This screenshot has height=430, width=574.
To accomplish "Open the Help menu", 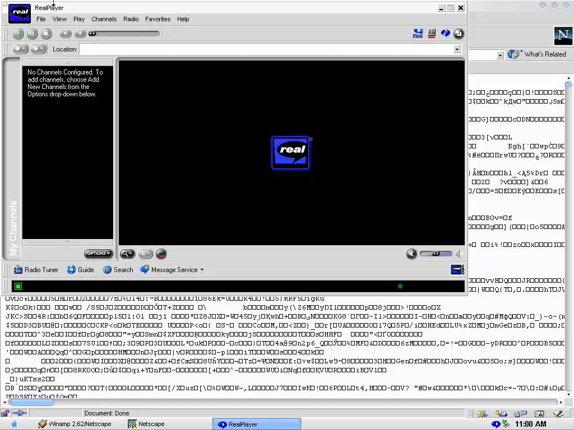I will click(183, 19).
